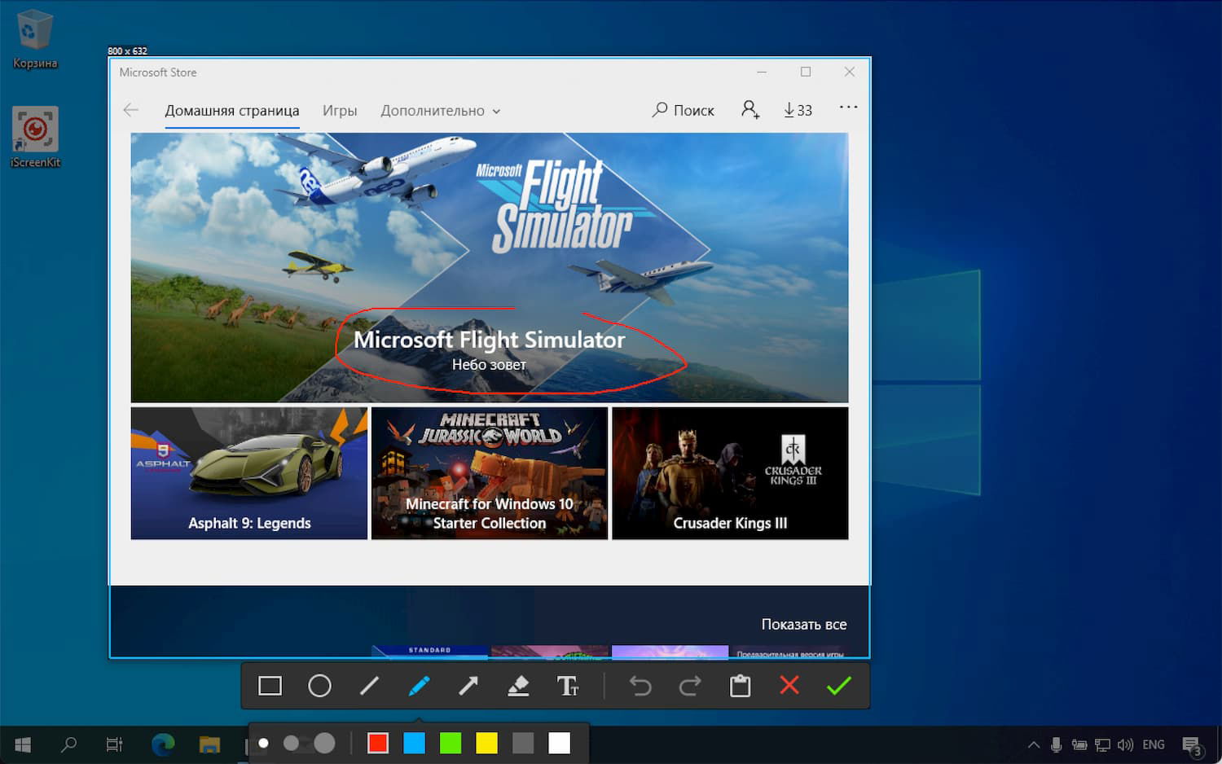Cancel the capture with red X

tap(789, 686)
